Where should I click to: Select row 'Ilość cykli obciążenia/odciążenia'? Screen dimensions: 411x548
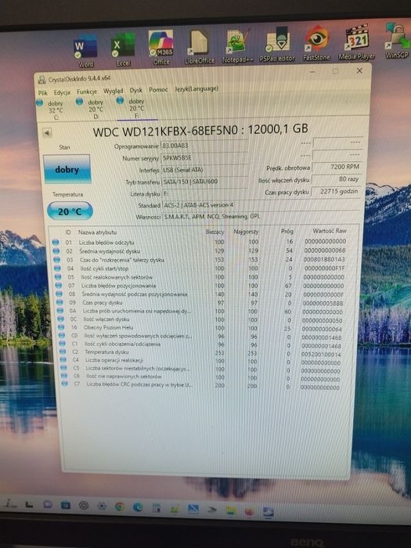[x=203, y=344]
